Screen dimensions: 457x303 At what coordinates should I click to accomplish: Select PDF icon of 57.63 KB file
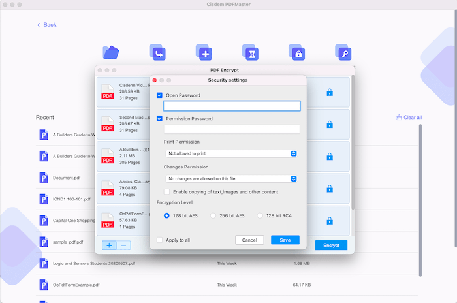108,220
